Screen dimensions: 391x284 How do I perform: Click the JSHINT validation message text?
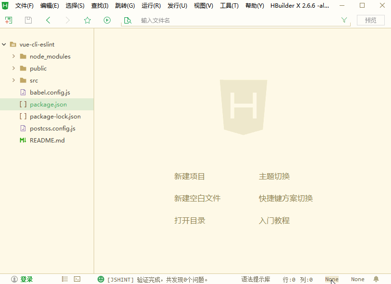tap(158, 280)
